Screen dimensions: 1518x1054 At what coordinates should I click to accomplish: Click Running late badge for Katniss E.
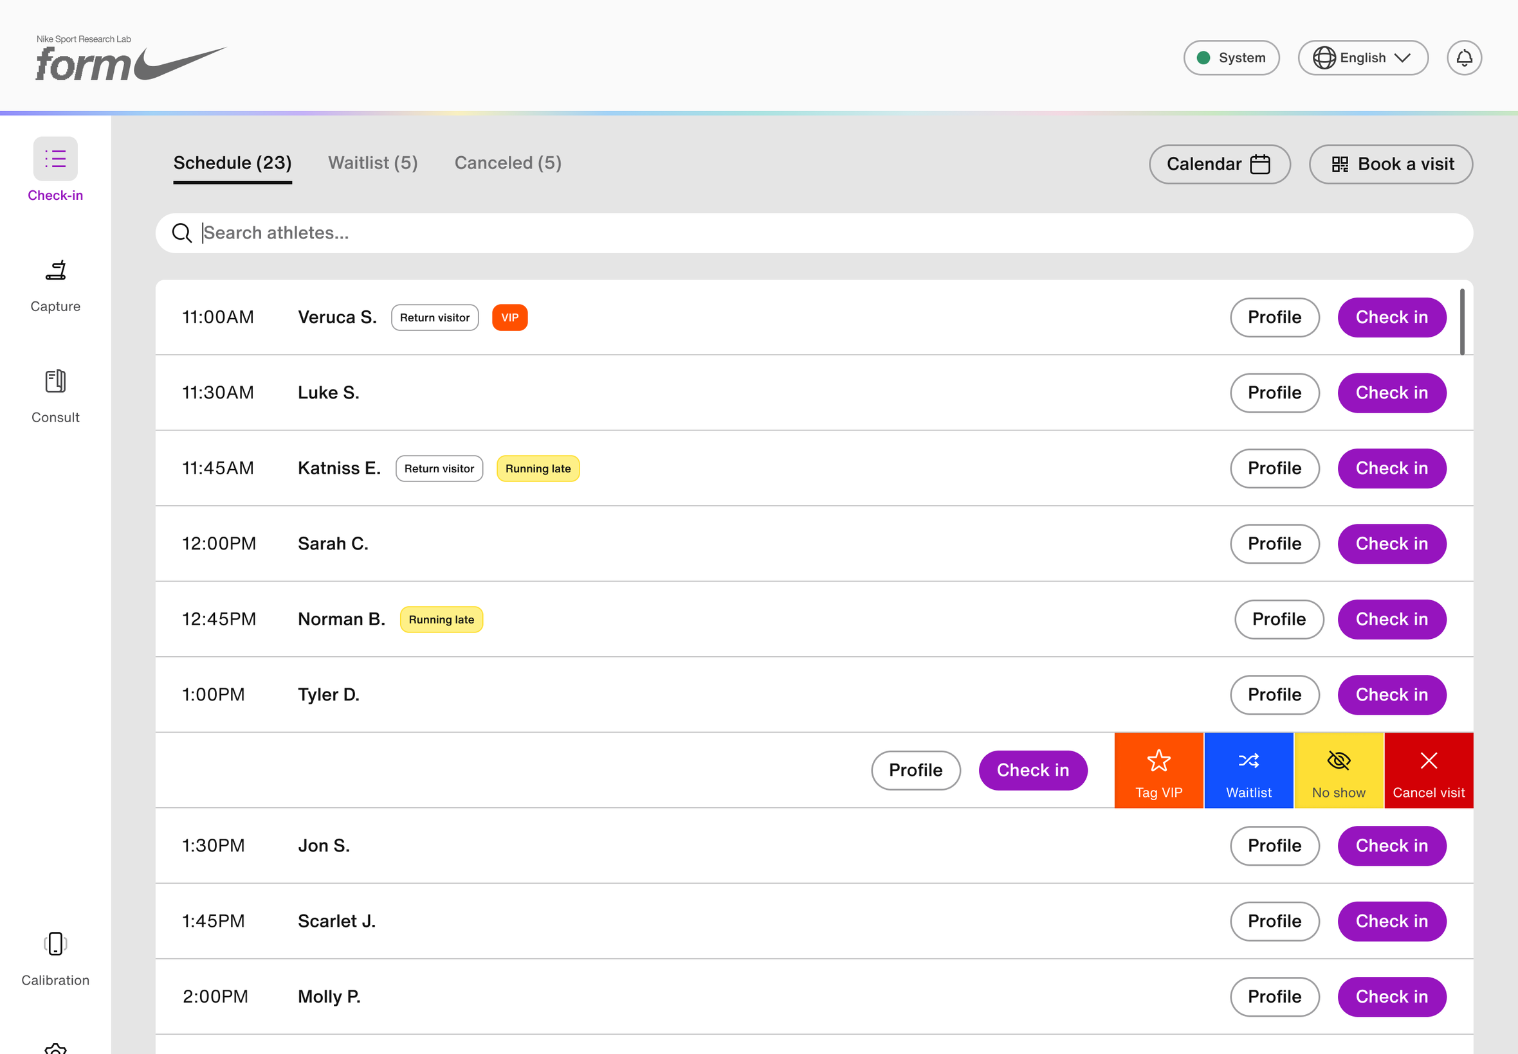pos(538,469)
